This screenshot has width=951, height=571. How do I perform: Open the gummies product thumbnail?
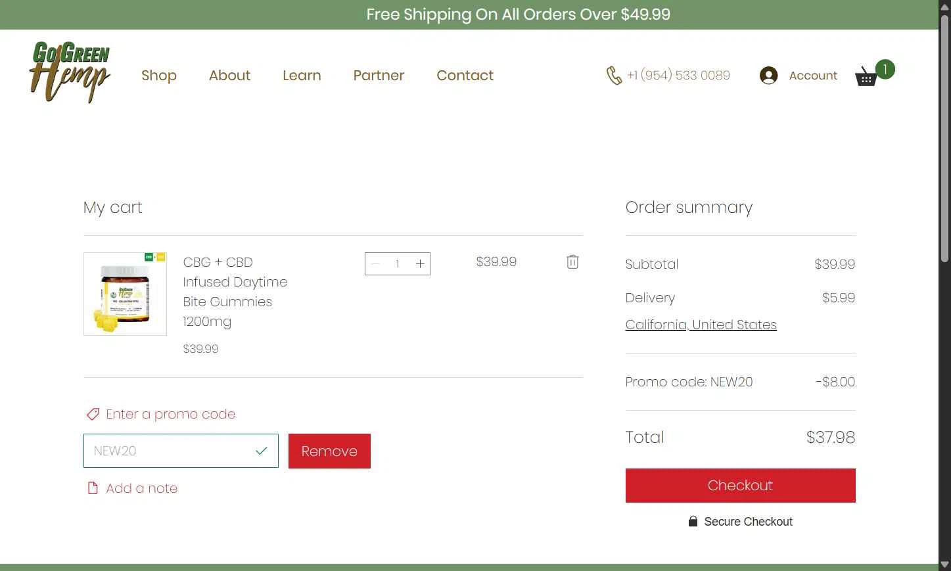click(125, 294)
